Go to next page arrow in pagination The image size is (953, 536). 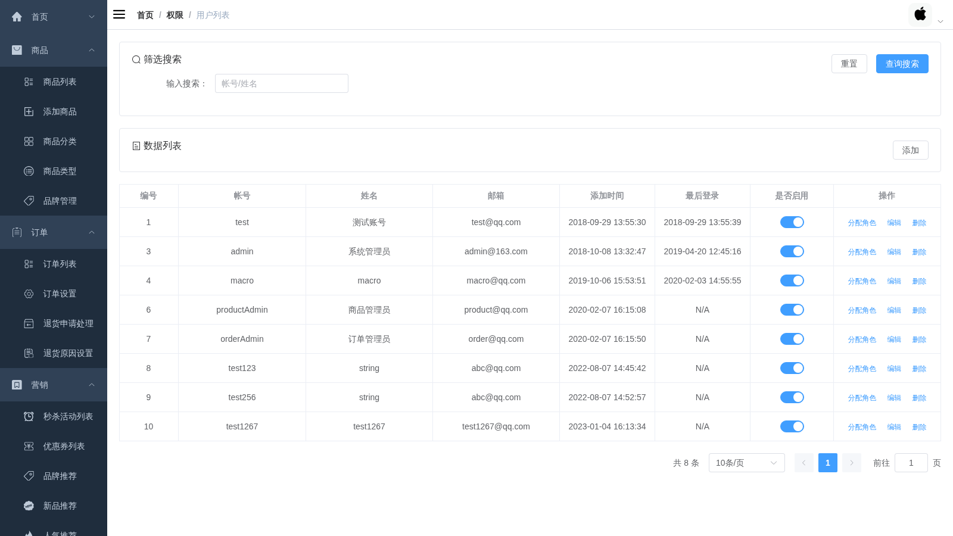coord(852,463)
